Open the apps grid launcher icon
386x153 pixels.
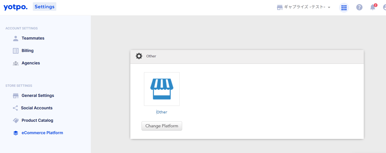(x=344, y=8)
